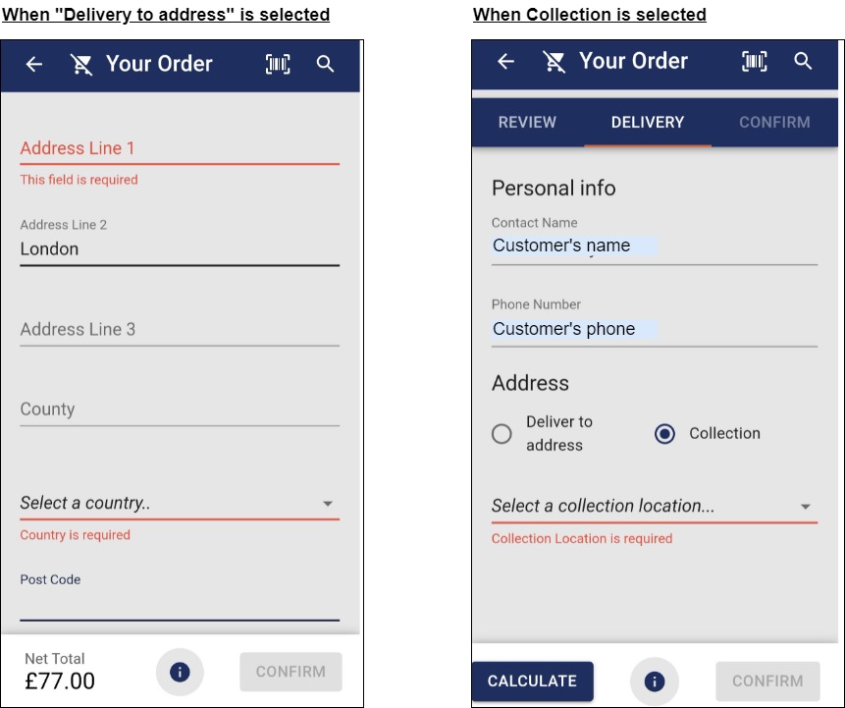Click the Calculate button
The width and height of the screenshot is (845, 708).
pyautogui.click(x=533, y=681)
